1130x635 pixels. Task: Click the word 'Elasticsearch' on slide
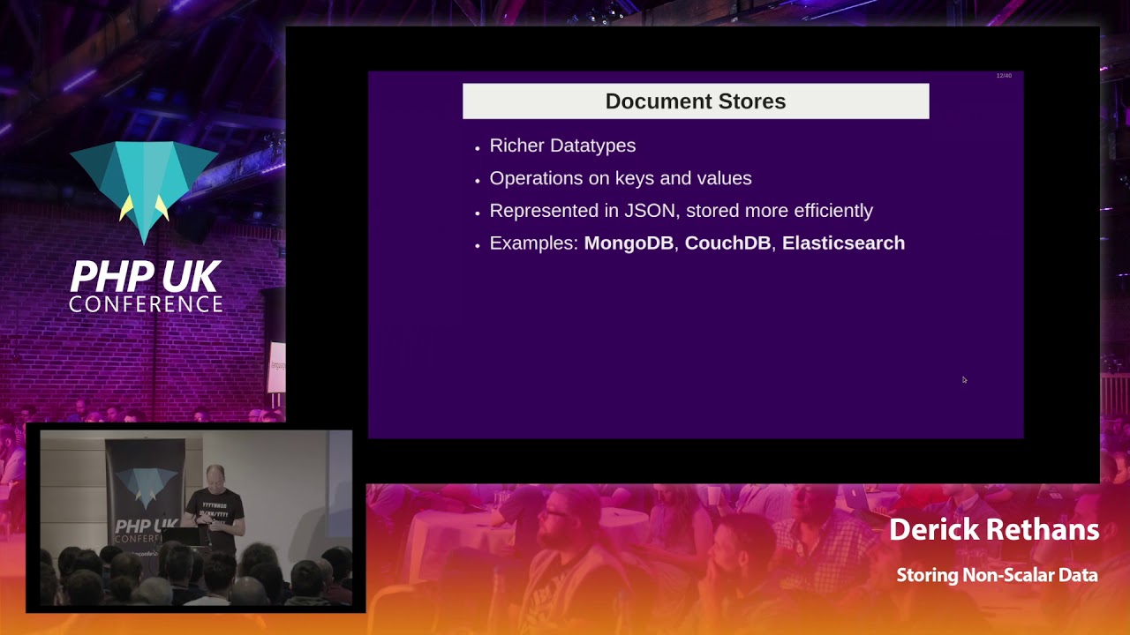coord(843,243)
